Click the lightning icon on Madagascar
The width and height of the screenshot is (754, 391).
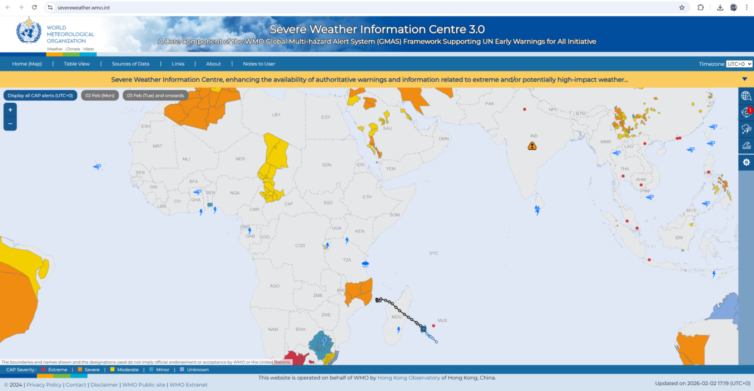point(398,330)
